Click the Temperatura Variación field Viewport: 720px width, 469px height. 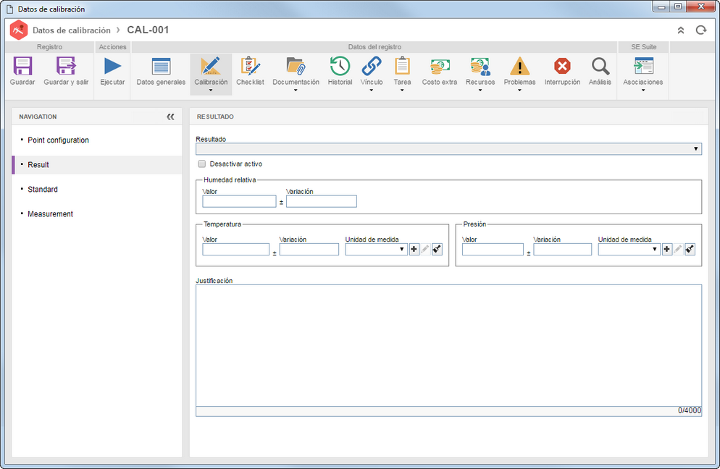point(309,249)
